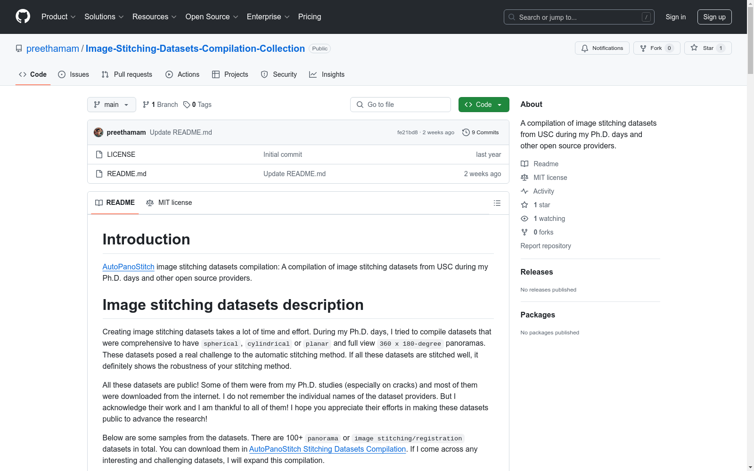
Task: Switch to the Pull requests tab
Action: pos(127,74)
